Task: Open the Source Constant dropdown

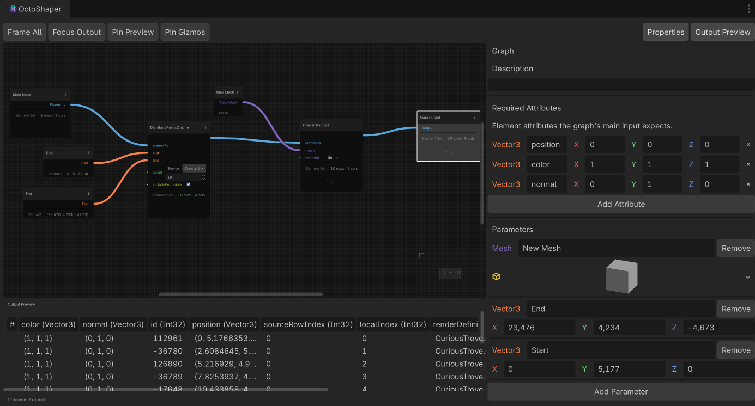Action: click(x=194, y=168)
